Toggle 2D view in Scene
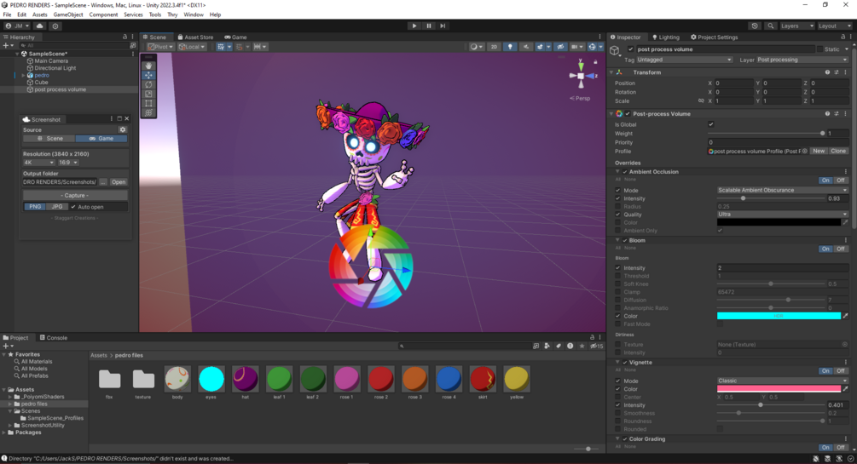This screenshot has width=857, height=464. tap(494, 47)
